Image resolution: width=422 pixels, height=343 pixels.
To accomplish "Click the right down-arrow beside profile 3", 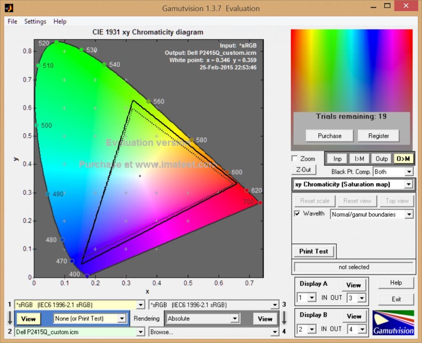I will pyautogui.click(x=284, y=318).
